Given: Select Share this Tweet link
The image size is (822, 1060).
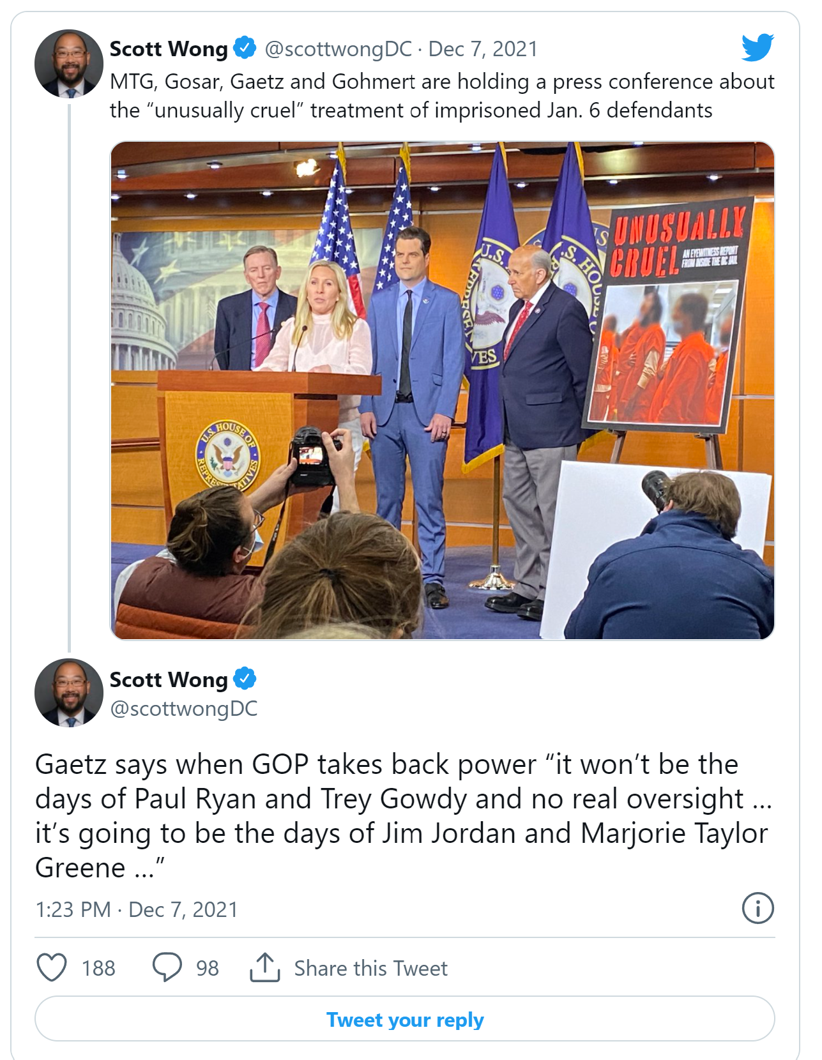Looking at the screenshot, I should (370, 968).
